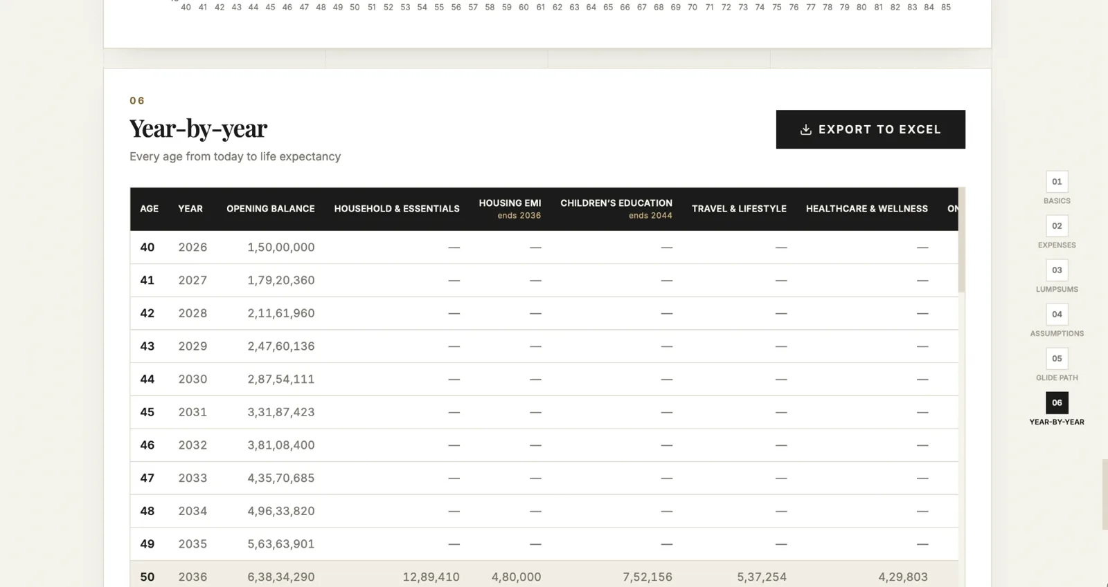Click the Year column header
This screenshot has height=587, width=1108.
[190, 209]
